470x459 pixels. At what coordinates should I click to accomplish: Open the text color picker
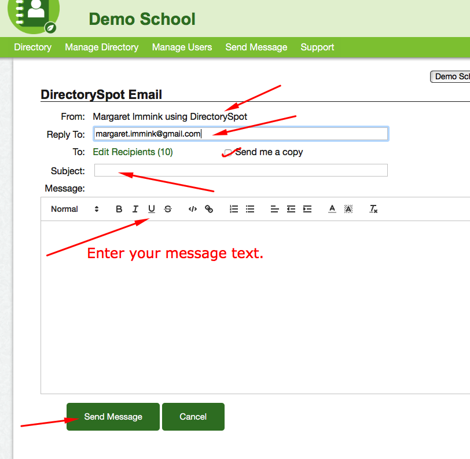[332, 209]
